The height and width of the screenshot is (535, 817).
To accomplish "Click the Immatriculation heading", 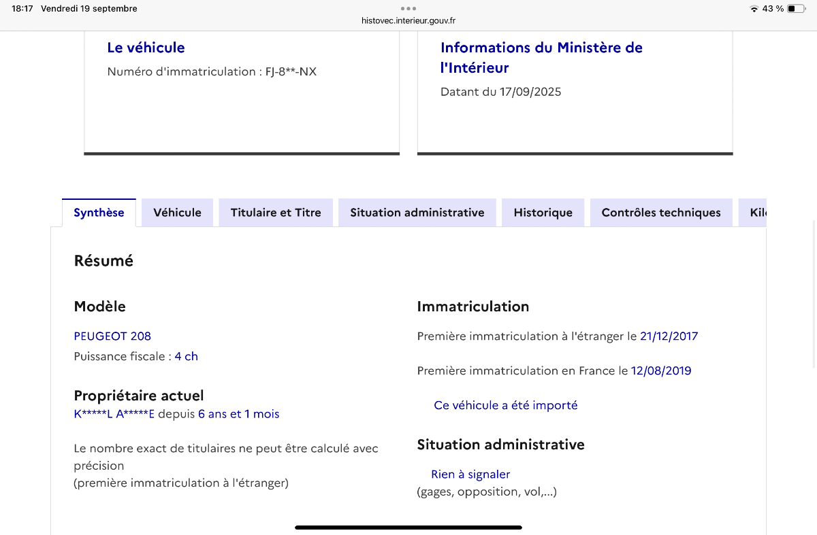I will tap(473, 307).
